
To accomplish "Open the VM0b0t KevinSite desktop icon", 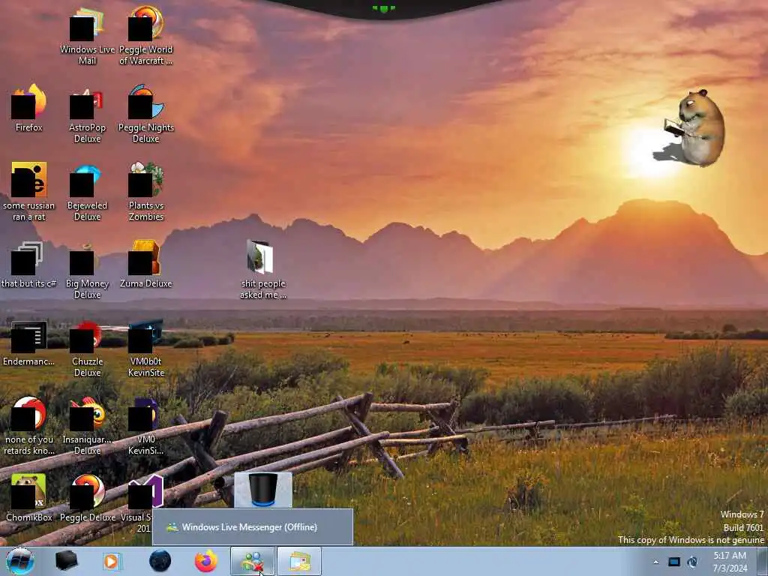I will (146, 347).
